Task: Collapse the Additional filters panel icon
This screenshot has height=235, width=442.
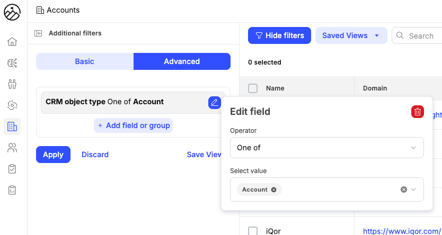Action: coord(38,33)
